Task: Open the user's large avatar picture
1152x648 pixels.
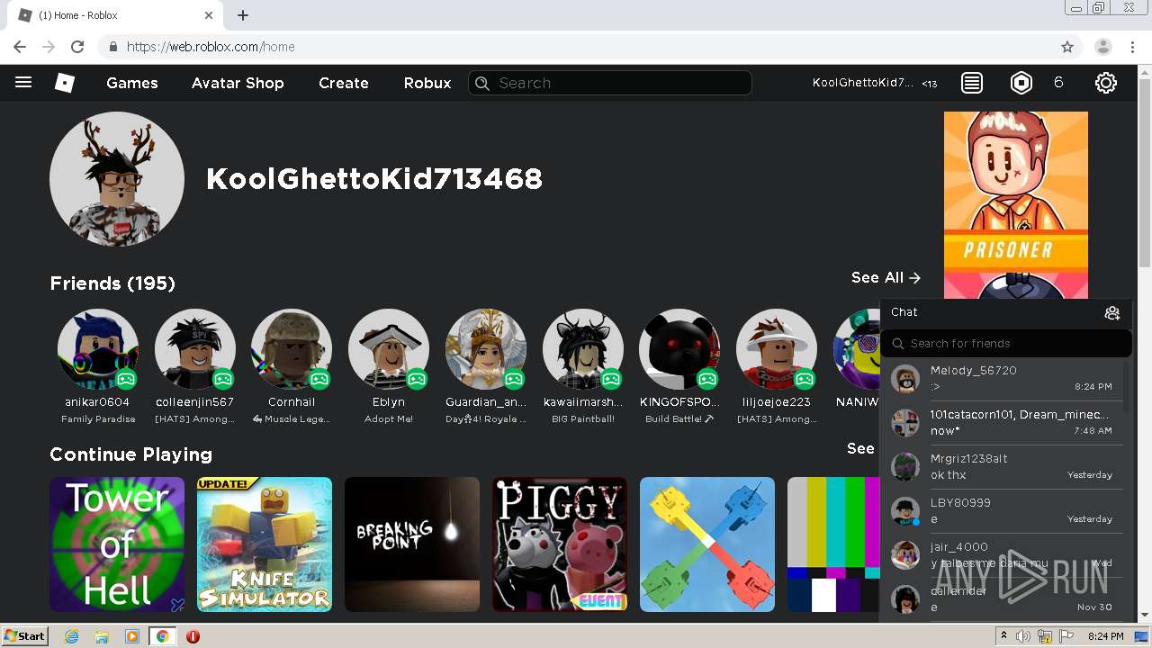Action: click(117, 179)
